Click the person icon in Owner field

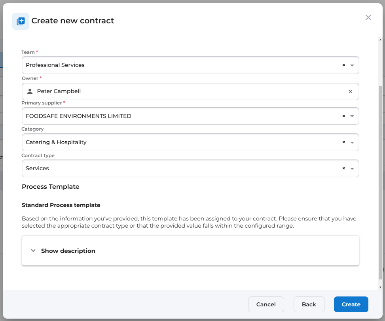coord(30,91)
